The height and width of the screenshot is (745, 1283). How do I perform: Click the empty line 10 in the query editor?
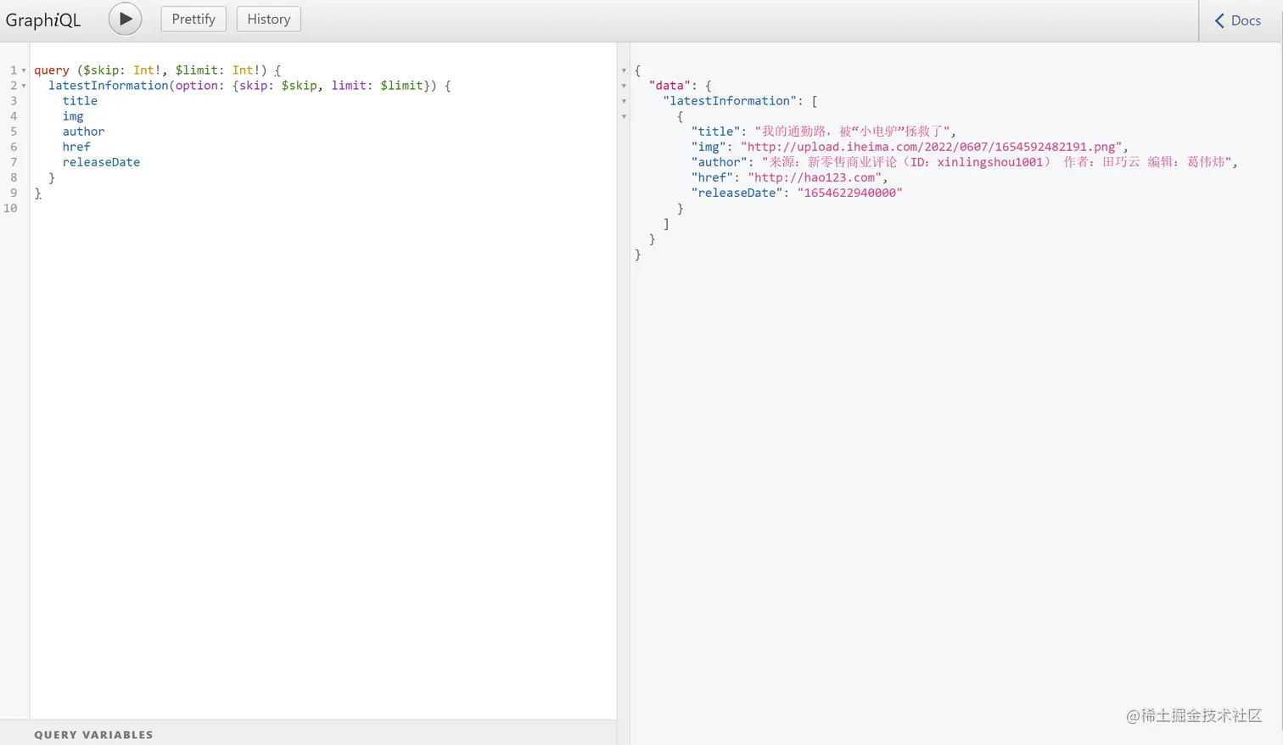322,208
